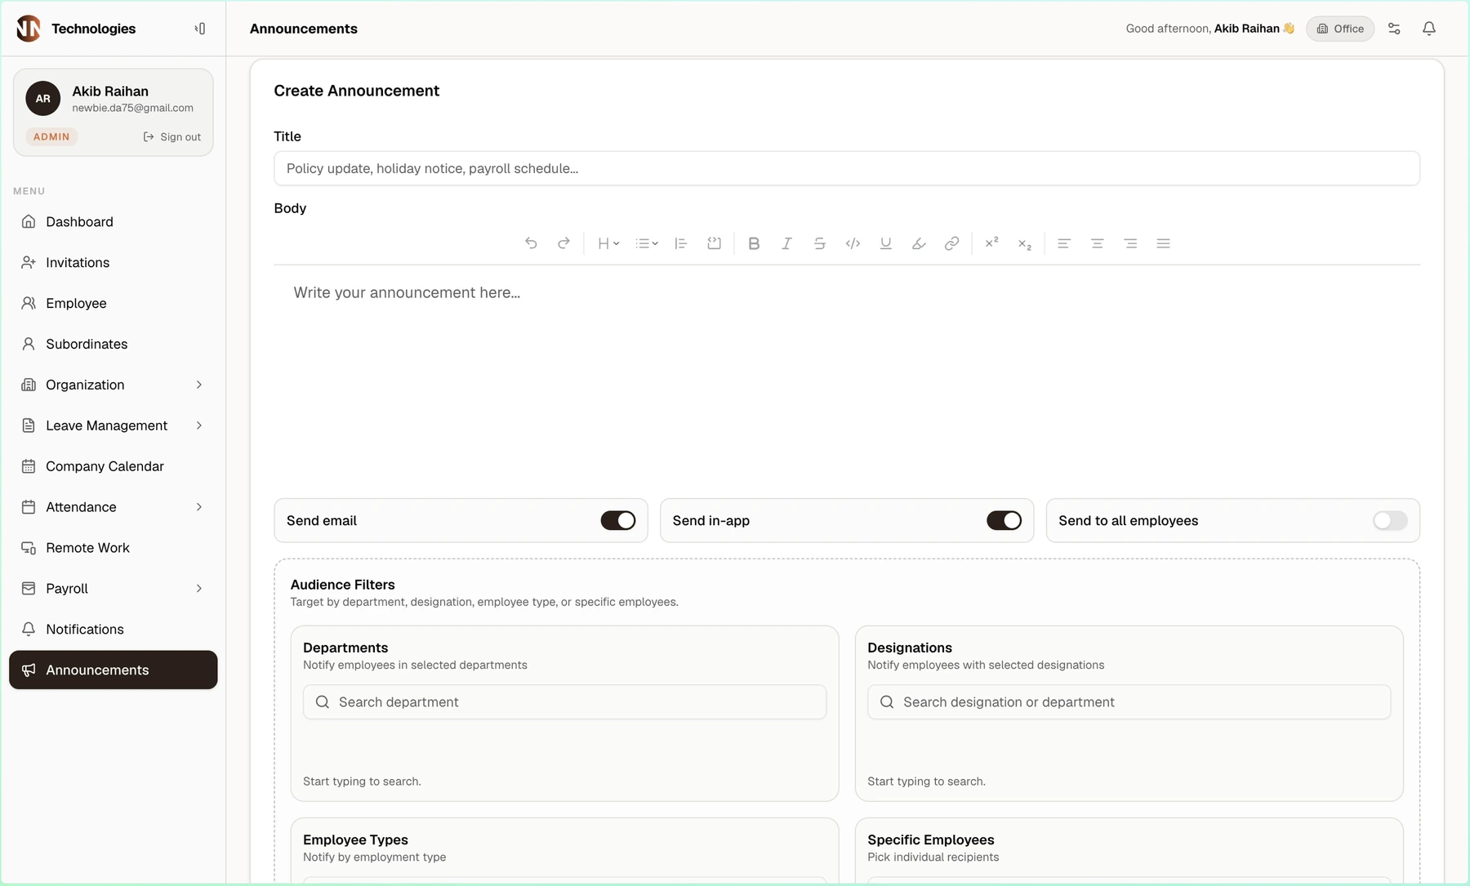Enable Send to all employees switch
1470x886 pixels.
(1390, 521)
